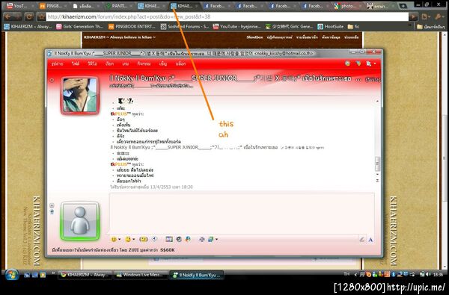Click your own gray avatar picture
Image resolution: width=449 pixels, height=295 pixels.
click(80, 221)
